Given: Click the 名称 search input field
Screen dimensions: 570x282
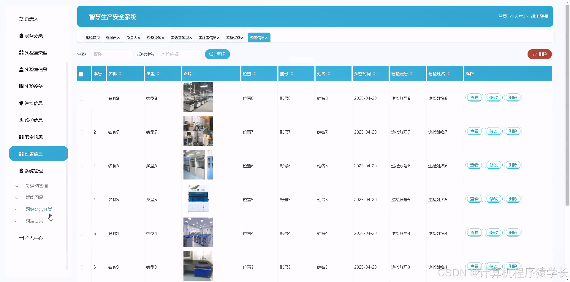Looking at the screenshot, I should 111,54.
